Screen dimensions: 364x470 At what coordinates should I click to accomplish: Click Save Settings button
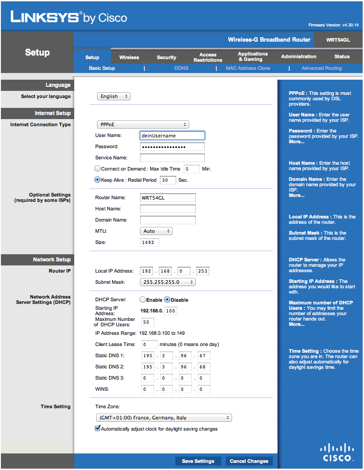198,461
